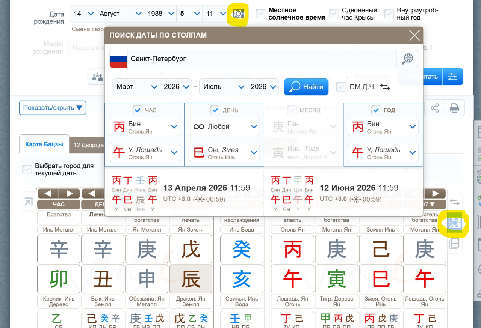Click the Показать/скрыть button
Screen dimensions: 481x328
[x=53, y=108]
